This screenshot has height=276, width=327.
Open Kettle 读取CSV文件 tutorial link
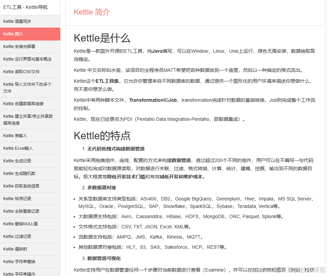[x=30, y=72]
